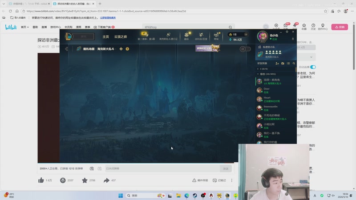Click the plus icon beside currency 12
Screen dimensions: 356x200
pos(246,35)
